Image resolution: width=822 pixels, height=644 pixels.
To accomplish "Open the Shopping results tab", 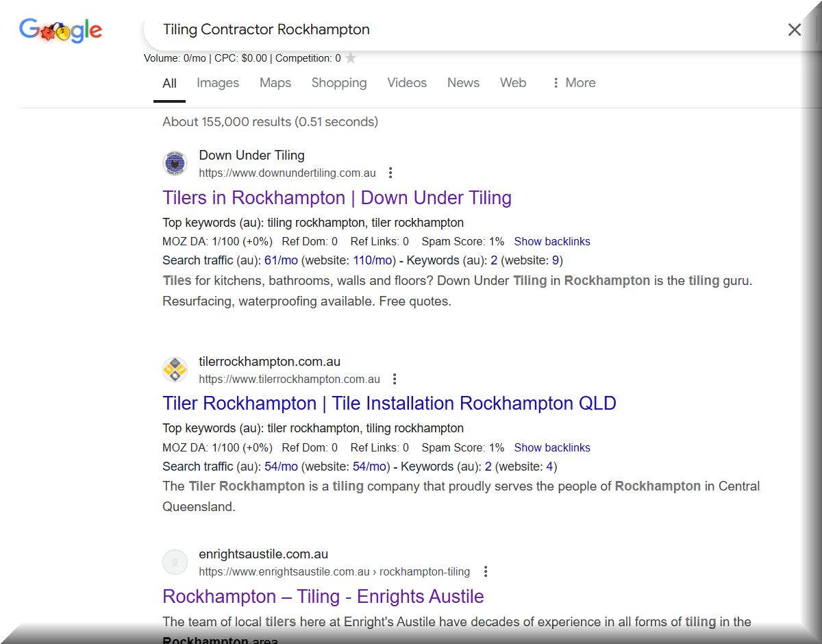I will [x=339, y=83].
